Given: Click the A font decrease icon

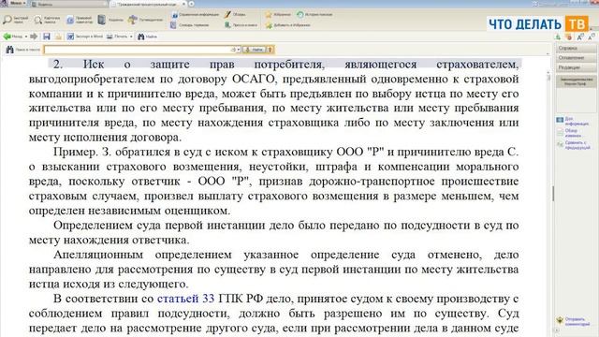Looking at the screenshot, I should pos(592,37).
